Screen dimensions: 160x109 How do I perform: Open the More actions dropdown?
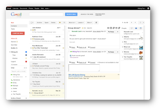pyautogui.click(x=90, y=22)
